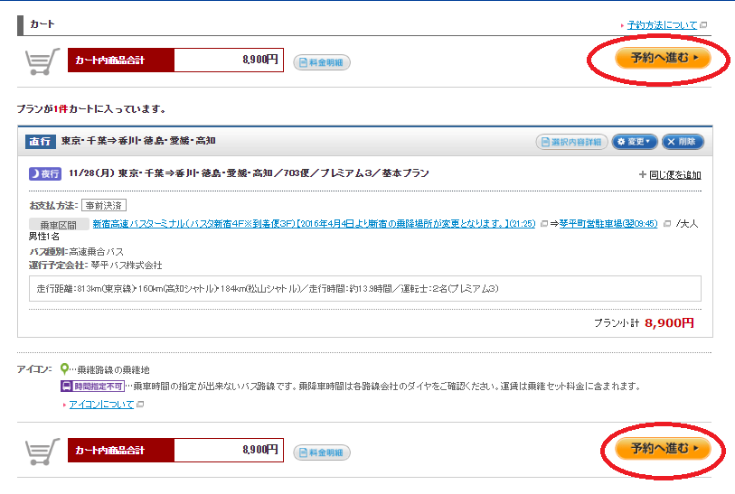Image resolution: width=735 pixels, height=494 pixels.
Task: Open 選択内容詳細 selection details
Action: pos(571,142)
